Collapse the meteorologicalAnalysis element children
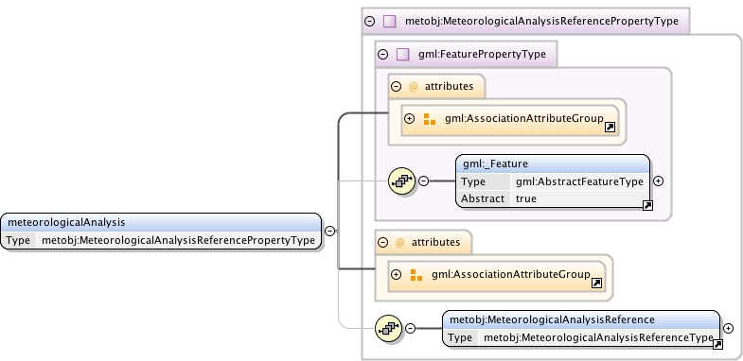Screen dimensions: 743x361 pos(330,231)
